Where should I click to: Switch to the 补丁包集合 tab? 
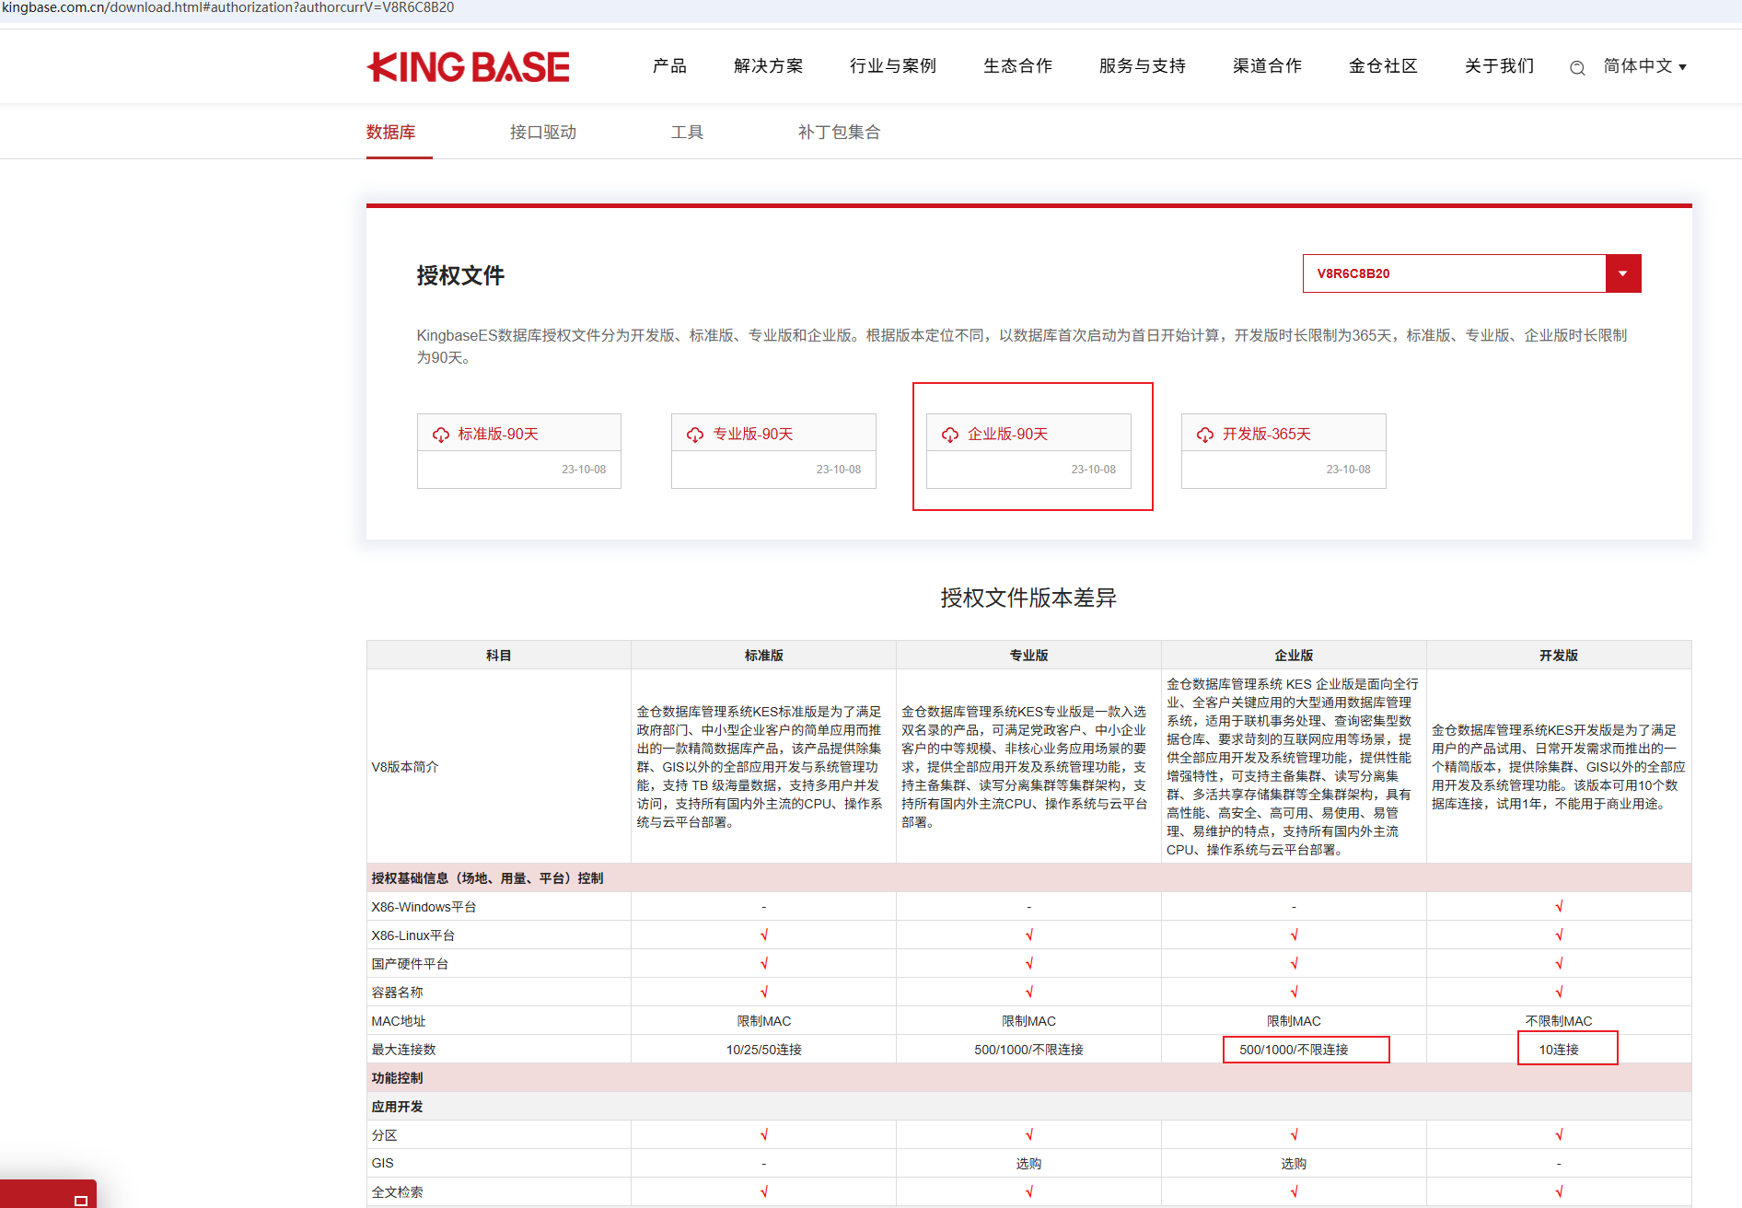pyautogui.click(x=839, y=132)
